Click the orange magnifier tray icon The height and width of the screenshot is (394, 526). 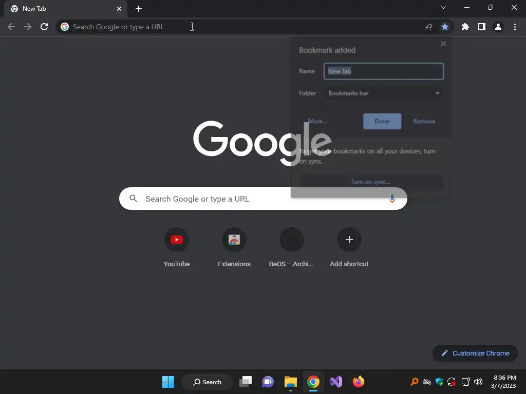coord(415,382)
